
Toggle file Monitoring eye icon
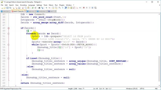[x=80, y=8]
